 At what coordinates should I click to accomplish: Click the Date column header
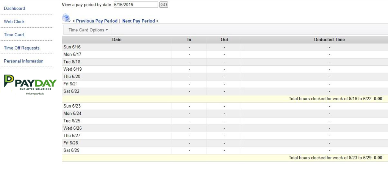click(x=117, y=39)
